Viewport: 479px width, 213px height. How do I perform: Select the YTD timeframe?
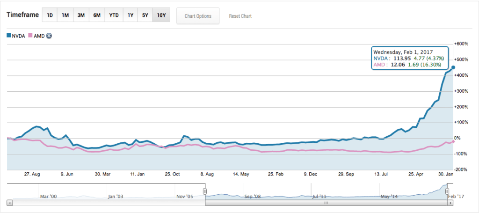tap(114, 15)
